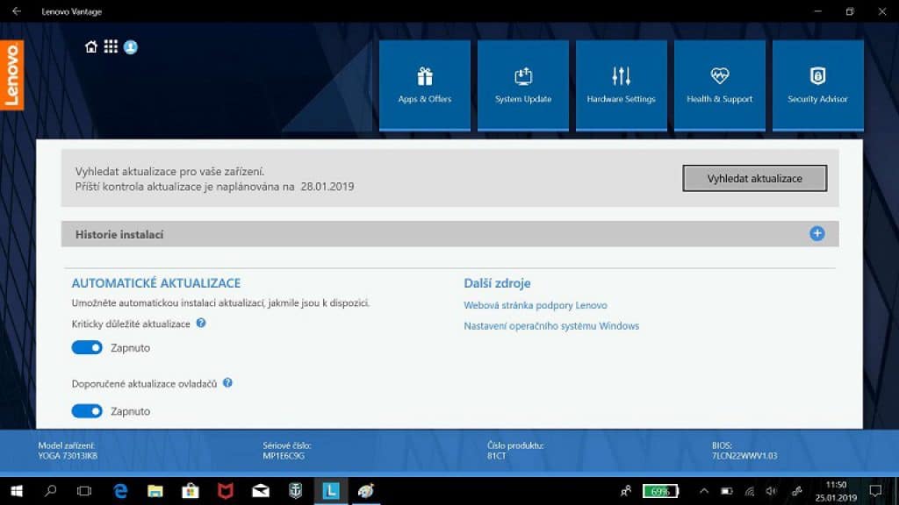
Task: Open the Health & Support tile
Action: tap(720, 85)
